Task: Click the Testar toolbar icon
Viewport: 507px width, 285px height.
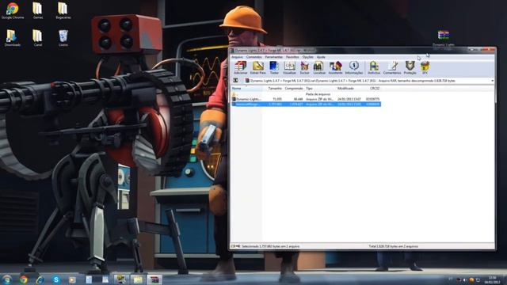Action: 274,67
